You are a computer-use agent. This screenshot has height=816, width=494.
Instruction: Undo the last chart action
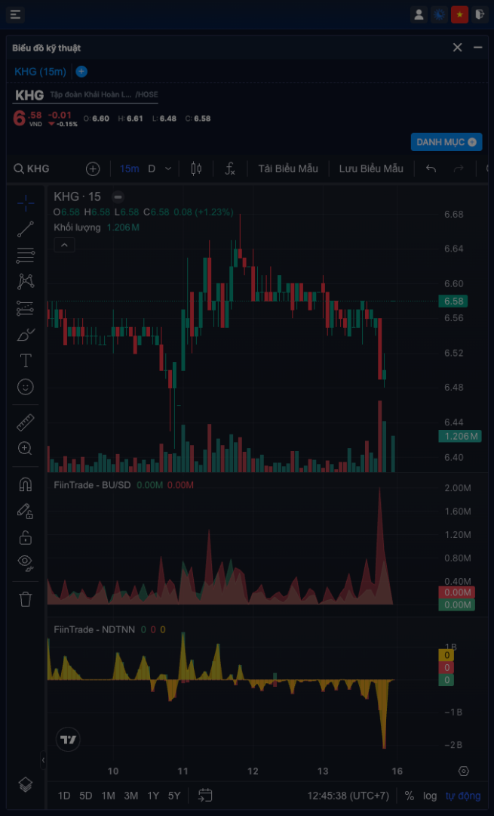(431, 168)
